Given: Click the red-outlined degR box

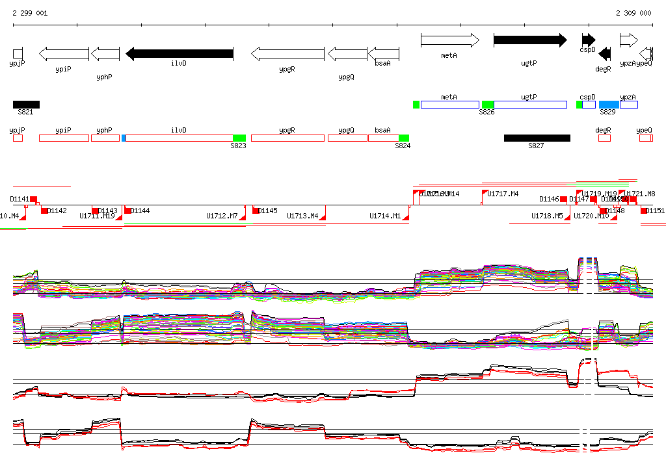Looking at the screenshot, I should pos(604,138).
